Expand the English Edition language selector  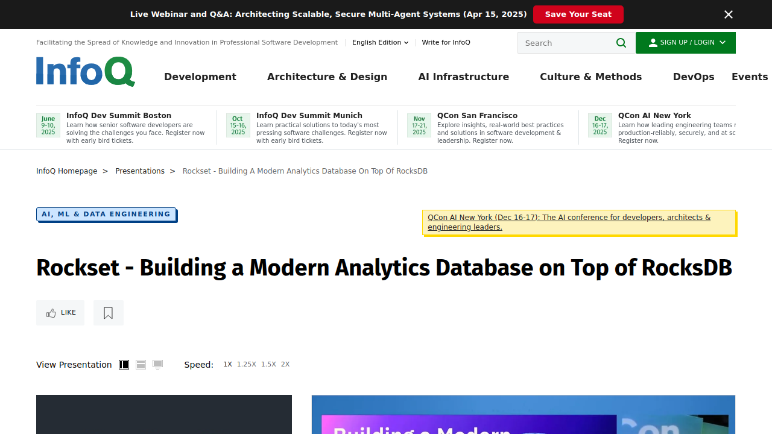click(x=380, y=42)
